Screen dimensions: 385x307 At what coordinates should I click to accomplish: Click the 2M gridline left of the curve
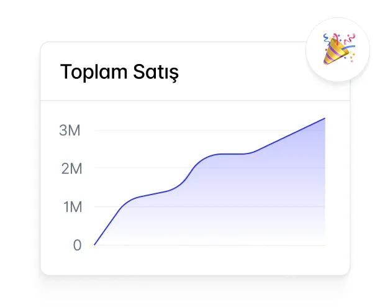click(x=137, y=168)
